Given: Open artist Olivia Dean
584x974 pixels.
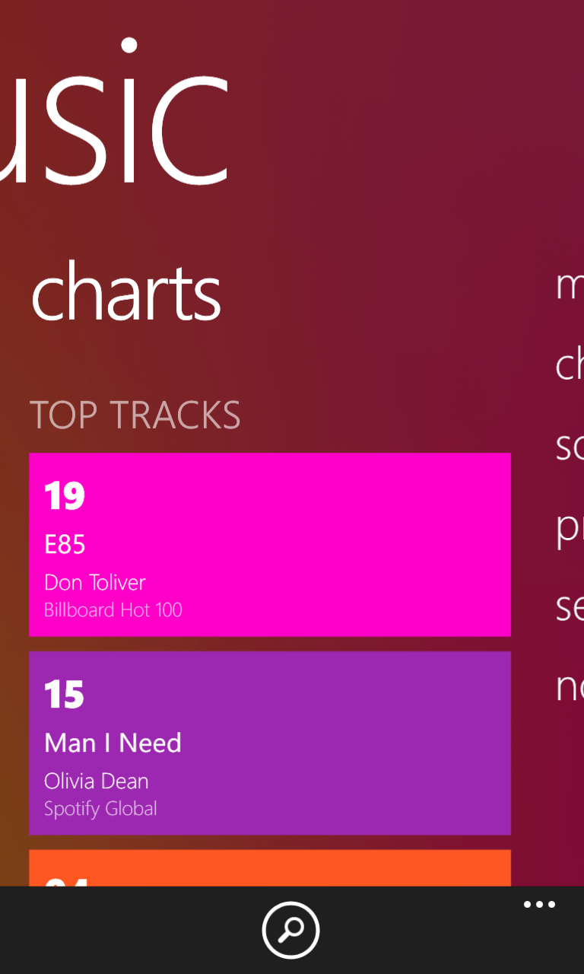Looking at the screenshot, I should (97, 781).
